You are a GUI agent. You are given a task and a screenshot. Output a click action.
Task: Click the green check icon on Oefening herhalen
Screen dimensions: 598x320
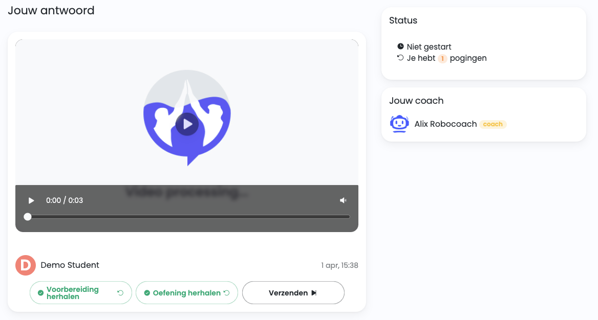[x=147, y=293]
